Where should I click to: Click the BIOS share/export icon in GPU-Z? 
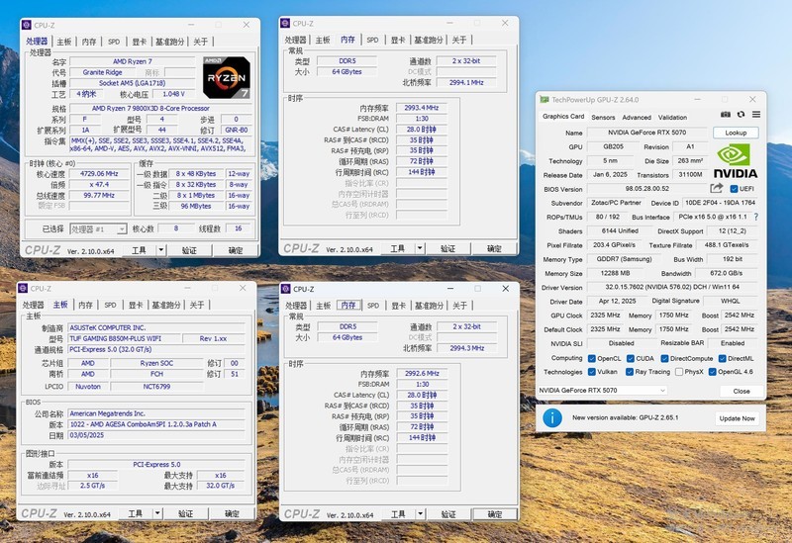point(716,188)
